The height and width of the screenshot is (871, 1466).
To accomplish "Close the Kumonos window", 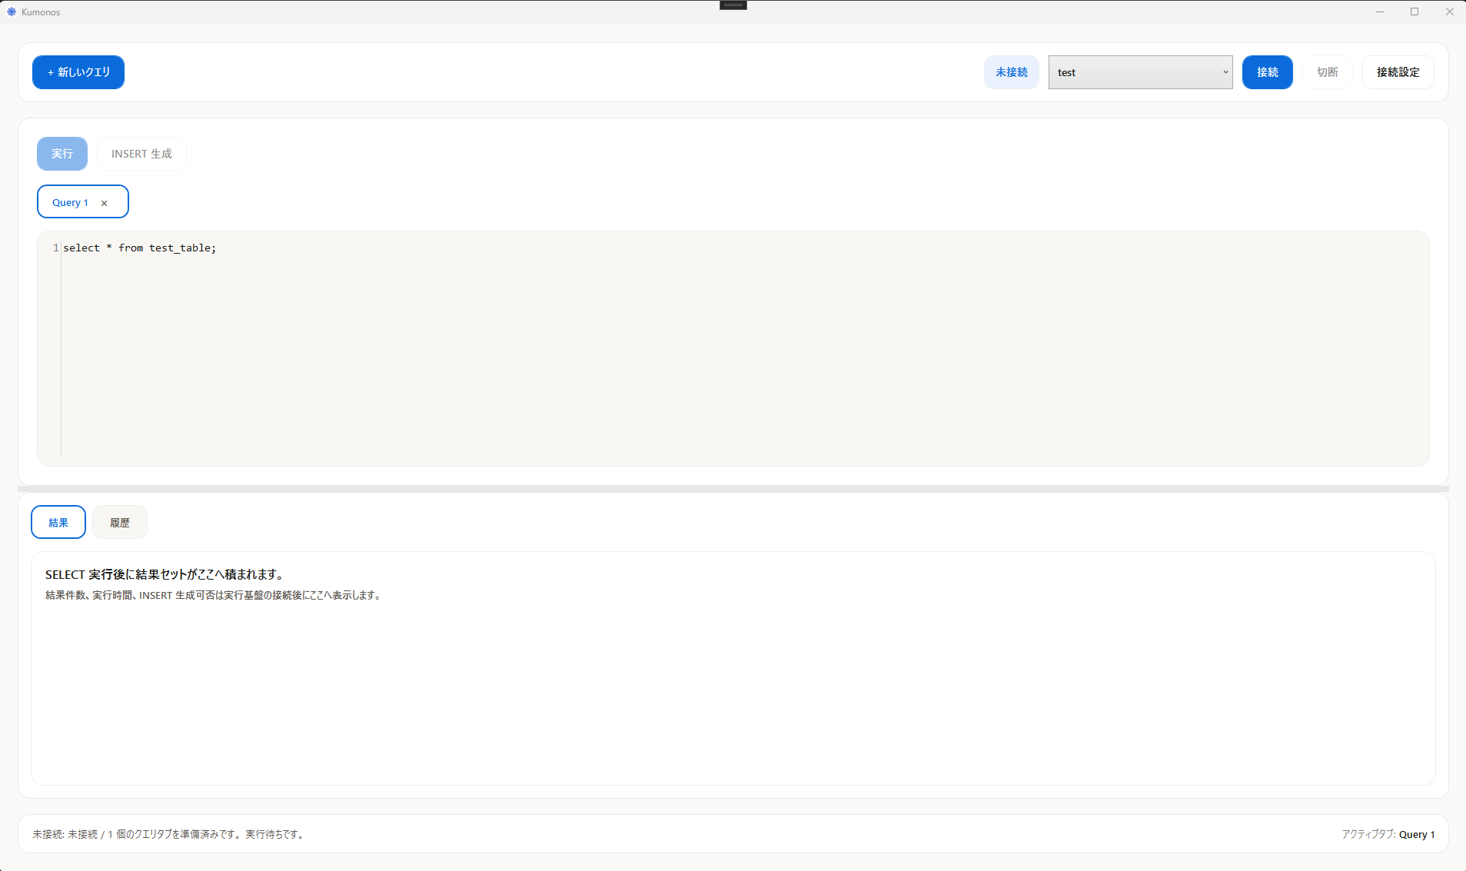I will (x=1449, y=12).
